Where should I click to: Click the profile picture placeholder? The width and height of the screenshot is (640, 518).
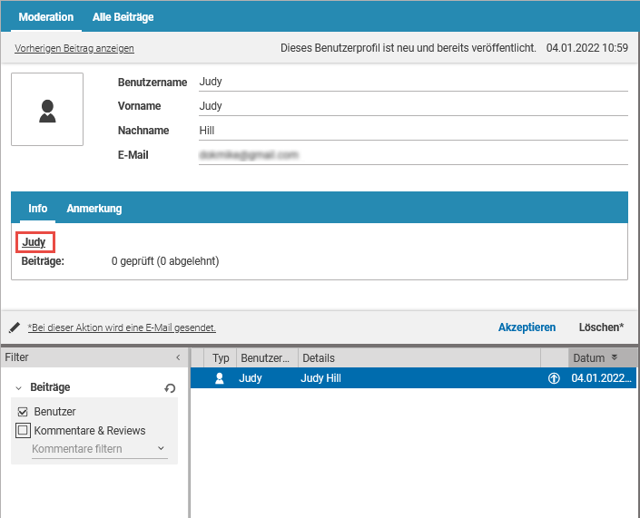pyautogui.click(x=47, y=110)
